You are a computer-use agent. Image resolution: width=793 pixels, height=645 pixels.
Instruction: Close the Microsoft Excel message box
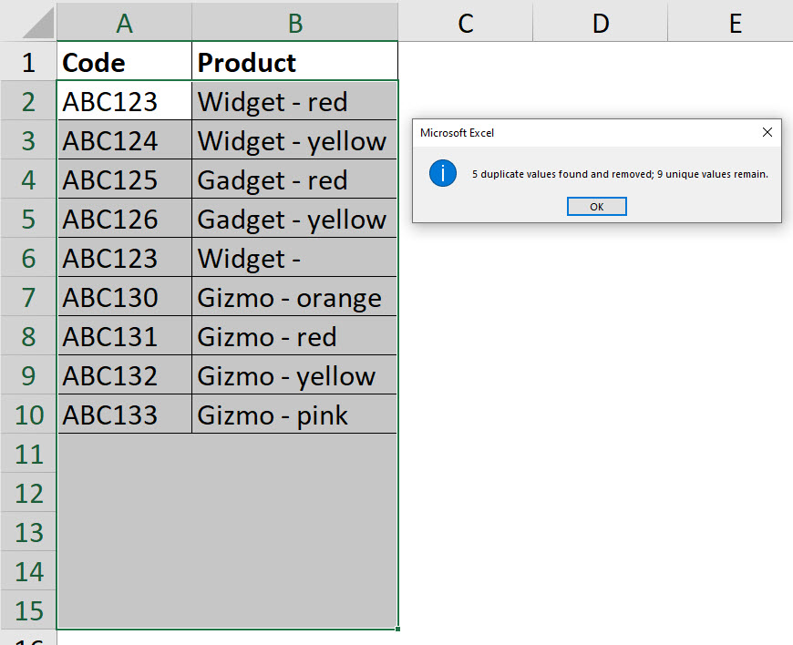coord(767,133)
